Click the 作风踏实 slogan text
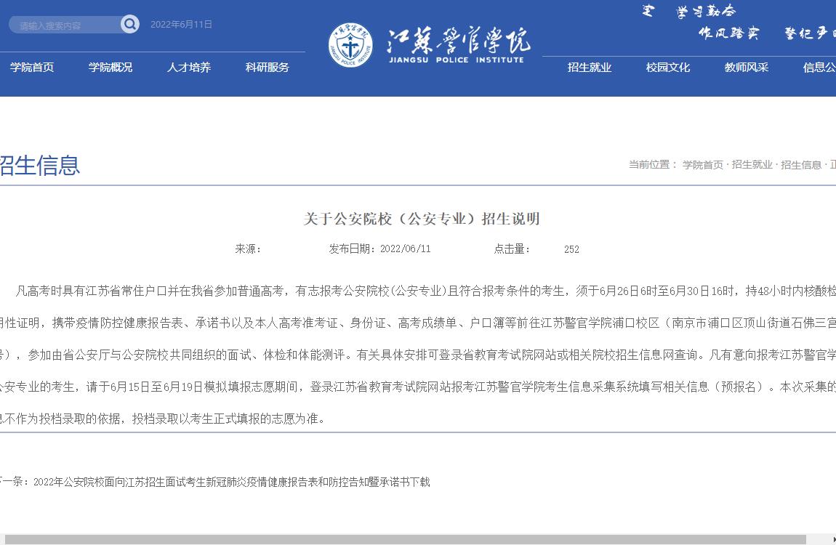This screenshot has height=545, width=836. coord(729,33)
